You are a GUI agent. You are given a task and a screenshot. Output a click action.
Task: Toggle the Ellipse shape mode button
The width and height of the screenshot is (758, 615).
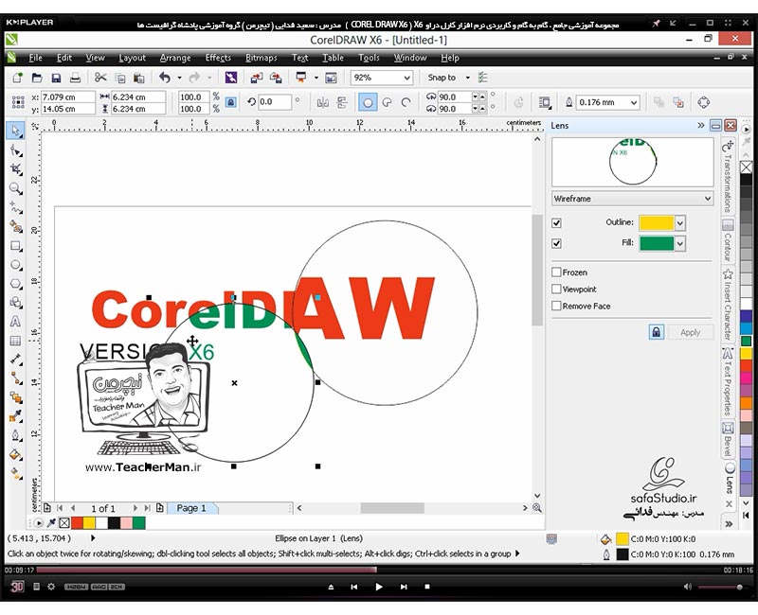click(368, 102)
